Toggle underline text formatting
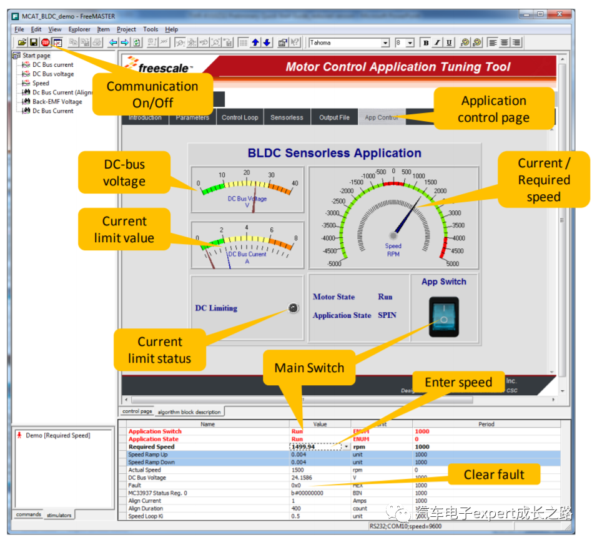Image resolution: width=592 pixels, height=540 pixels. point(449,42)
